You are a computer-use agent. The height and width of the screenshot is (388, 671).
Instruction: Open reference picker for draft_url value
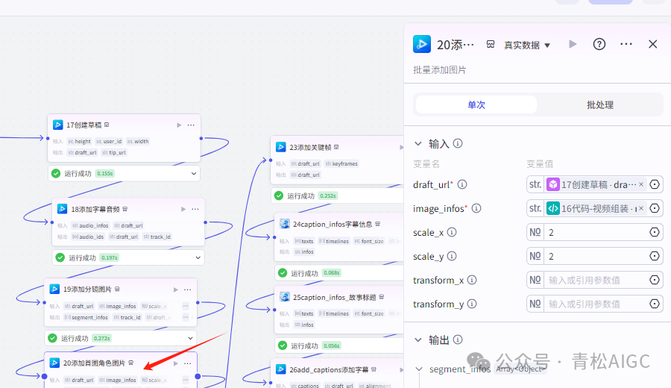655,184
